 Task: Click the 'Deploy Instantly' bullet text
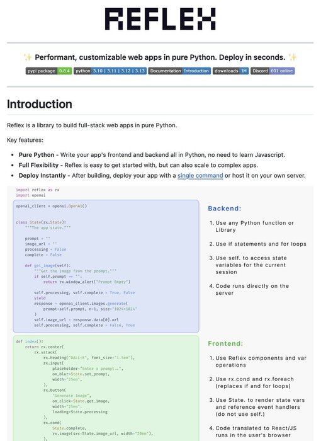tap(42, 176)
